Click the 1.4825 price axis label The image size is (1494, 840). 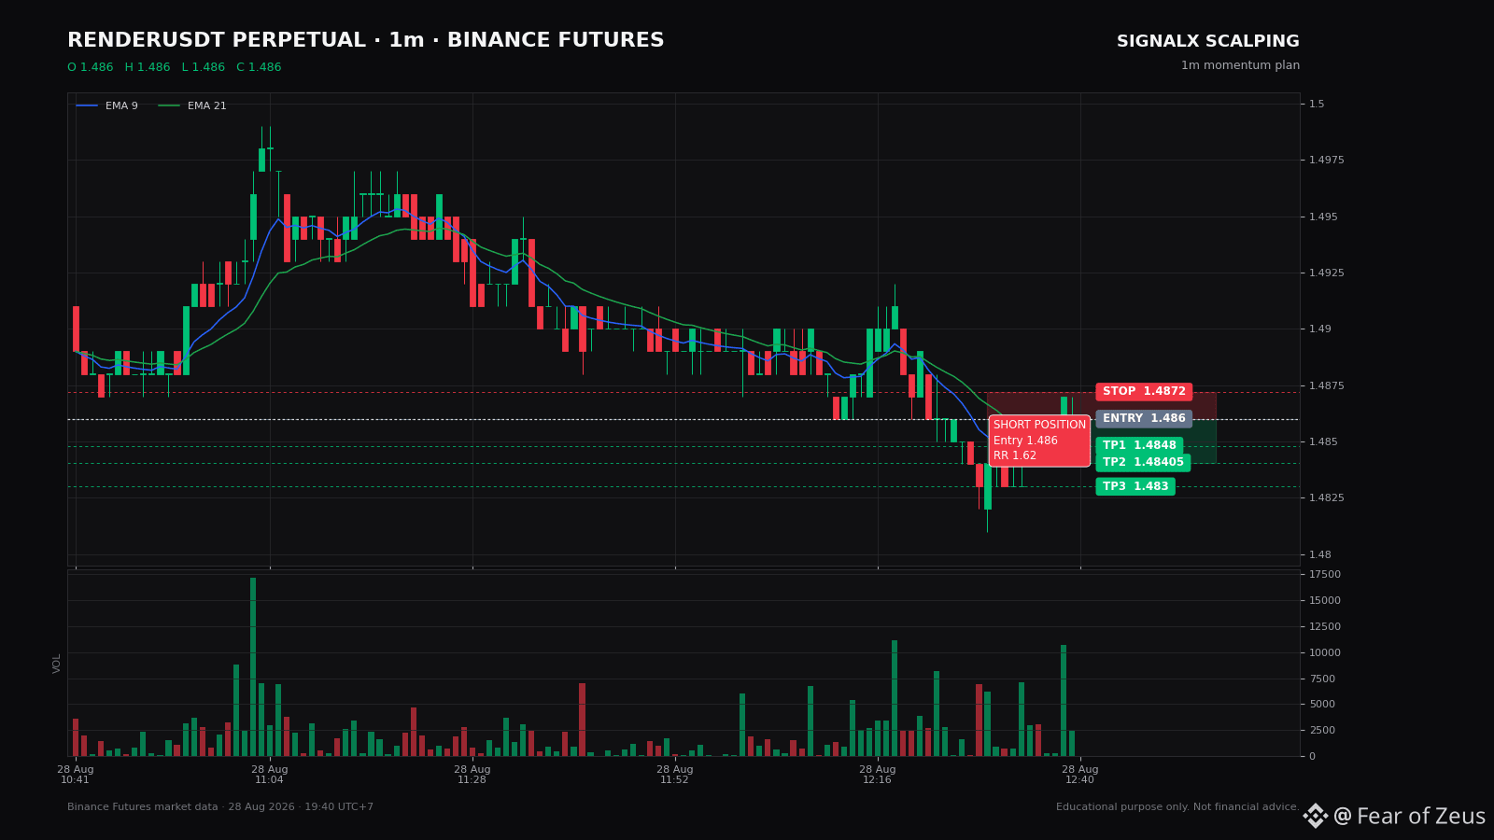click(x=1327, y=498)
